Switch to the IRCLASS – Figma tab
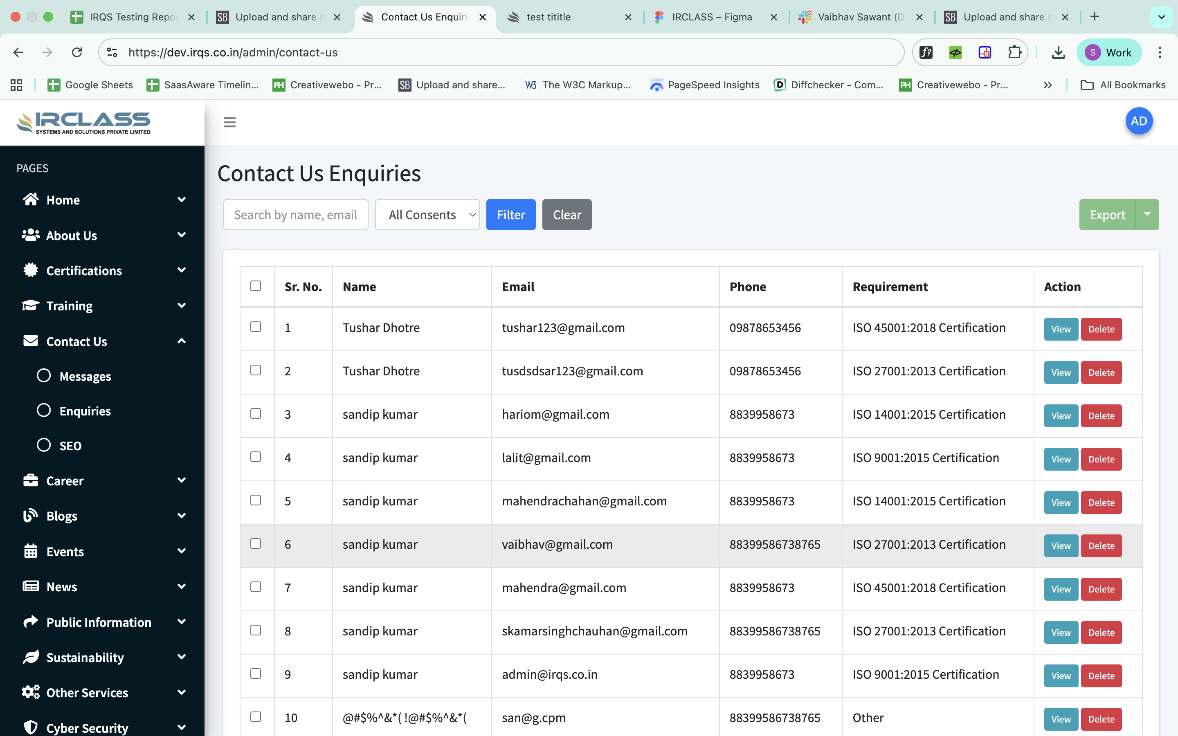 (x=711, y=17)
